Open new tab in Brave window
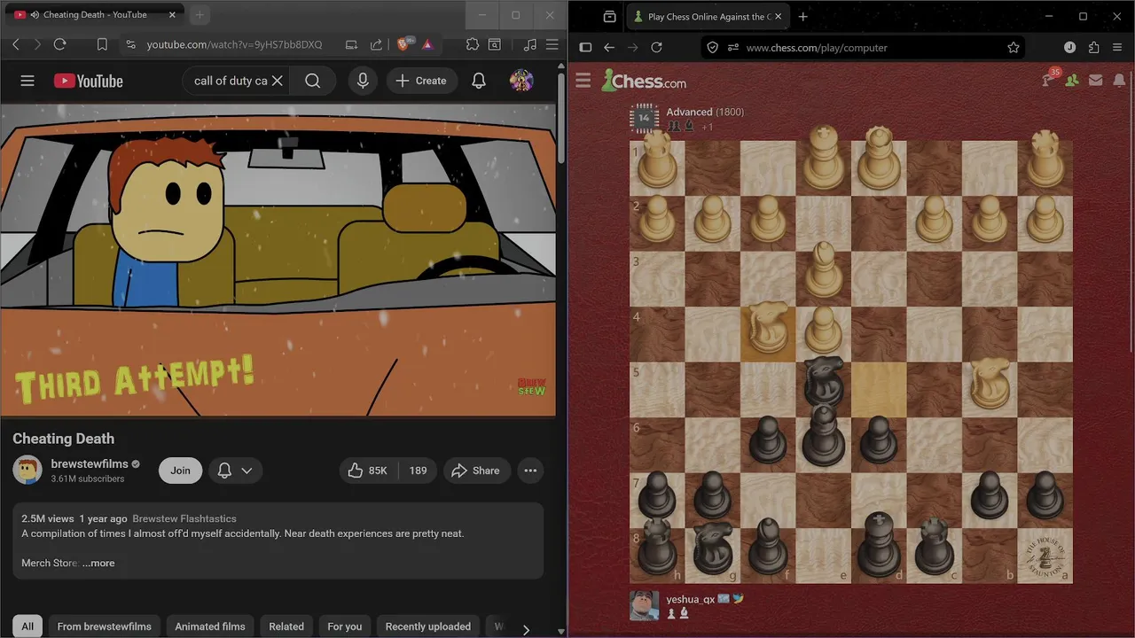The image size is (1135, 638). point(200,15)
